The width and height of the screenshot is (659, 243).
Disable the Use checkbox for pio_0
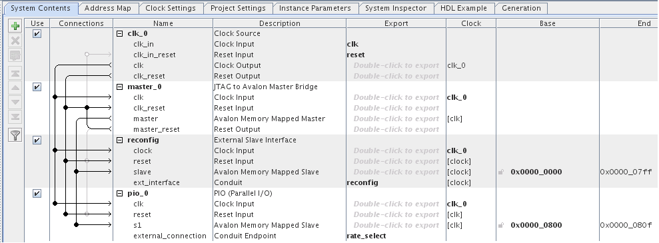[37, 194]
